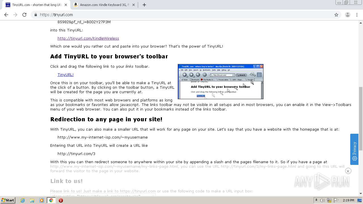Click the page vertical scrollbar thumb

[361, 118]
